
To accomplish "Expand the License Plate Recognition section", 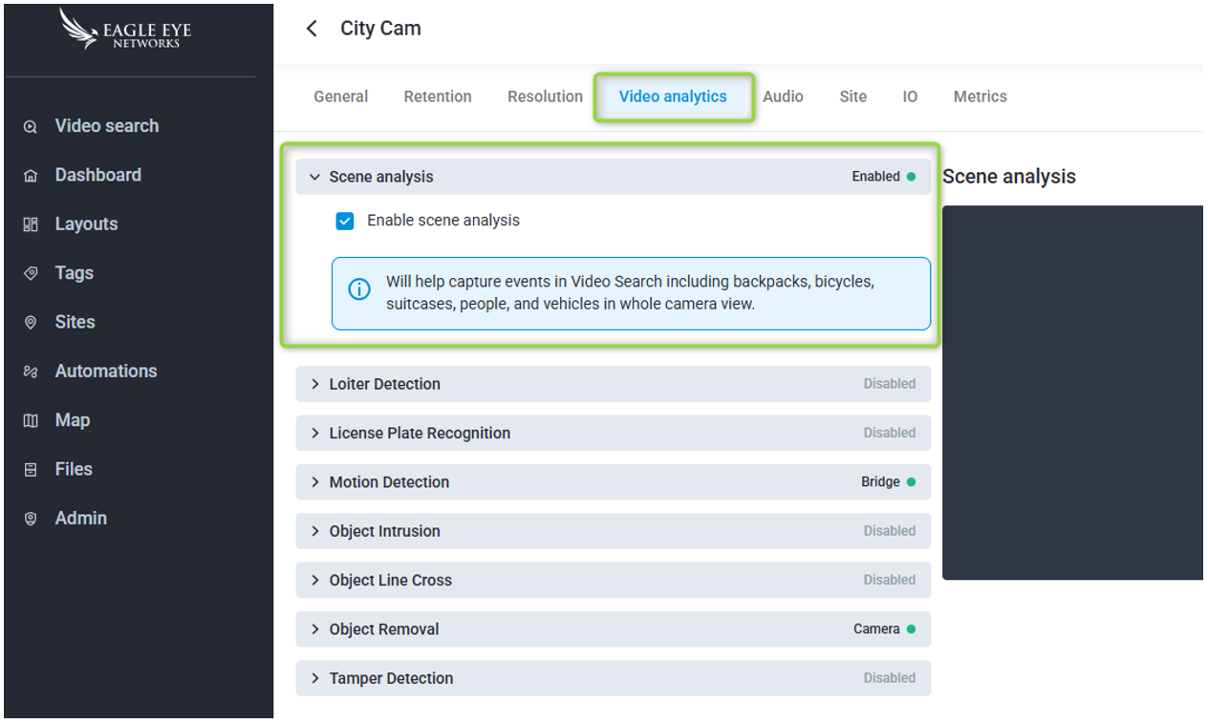I will 314,433.
